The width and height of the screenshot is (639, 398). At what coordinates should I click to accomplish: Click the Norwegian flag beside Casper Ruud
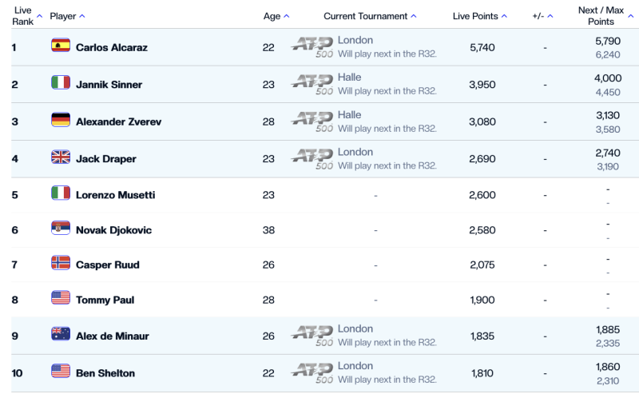tap(61, 263)
